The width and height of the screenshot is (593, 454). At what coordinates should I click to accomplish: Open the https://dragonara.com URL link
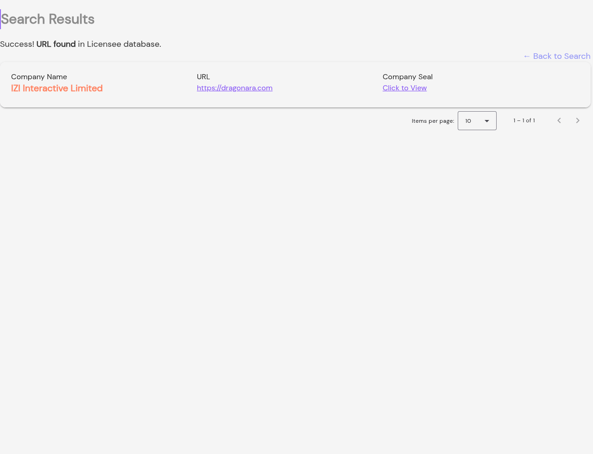click(x=234, y=88)
